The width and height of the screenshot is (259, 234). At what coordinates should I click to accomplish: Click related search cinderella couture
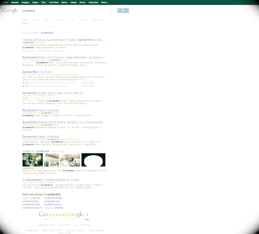click(32, 208)
